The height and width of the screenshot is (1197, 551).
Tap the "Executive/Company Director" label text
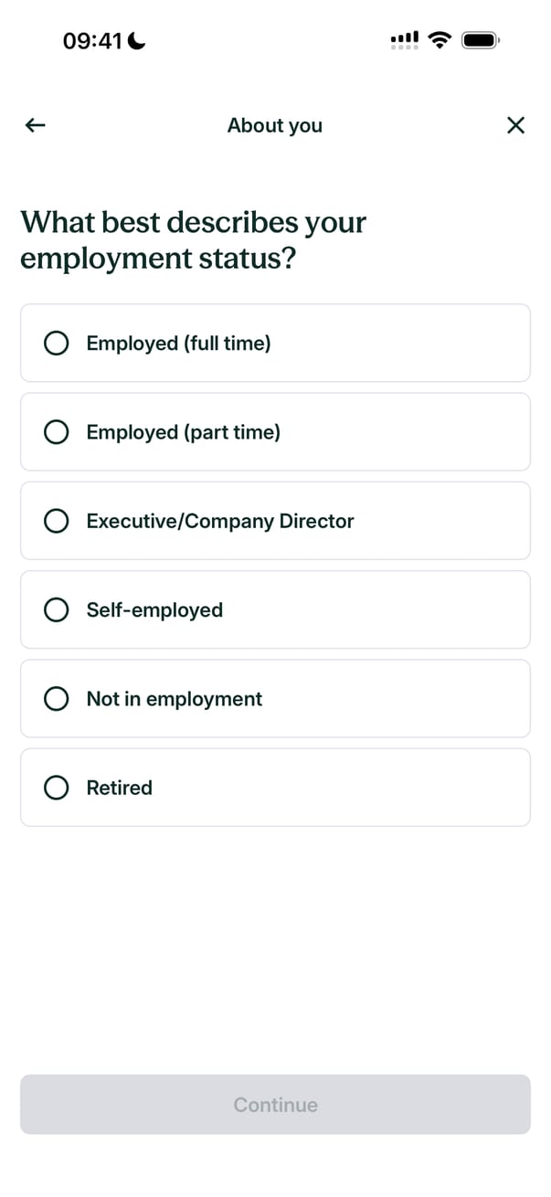click(219, 521)
